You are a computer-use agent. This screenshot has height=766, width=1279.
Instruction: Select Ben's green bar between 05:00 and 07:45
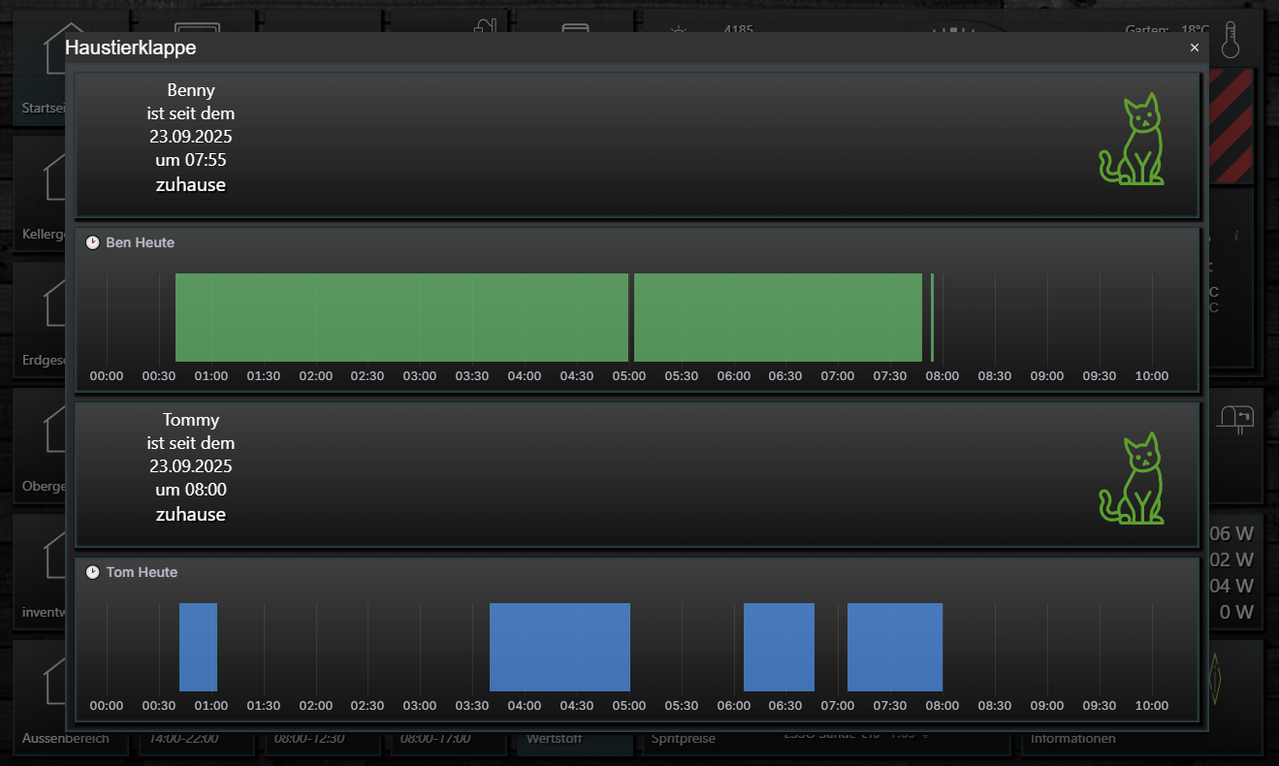pyautogui.click(x=778, y=317)
